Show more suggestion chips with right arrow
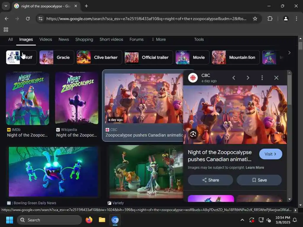 (x=289, y=53)
